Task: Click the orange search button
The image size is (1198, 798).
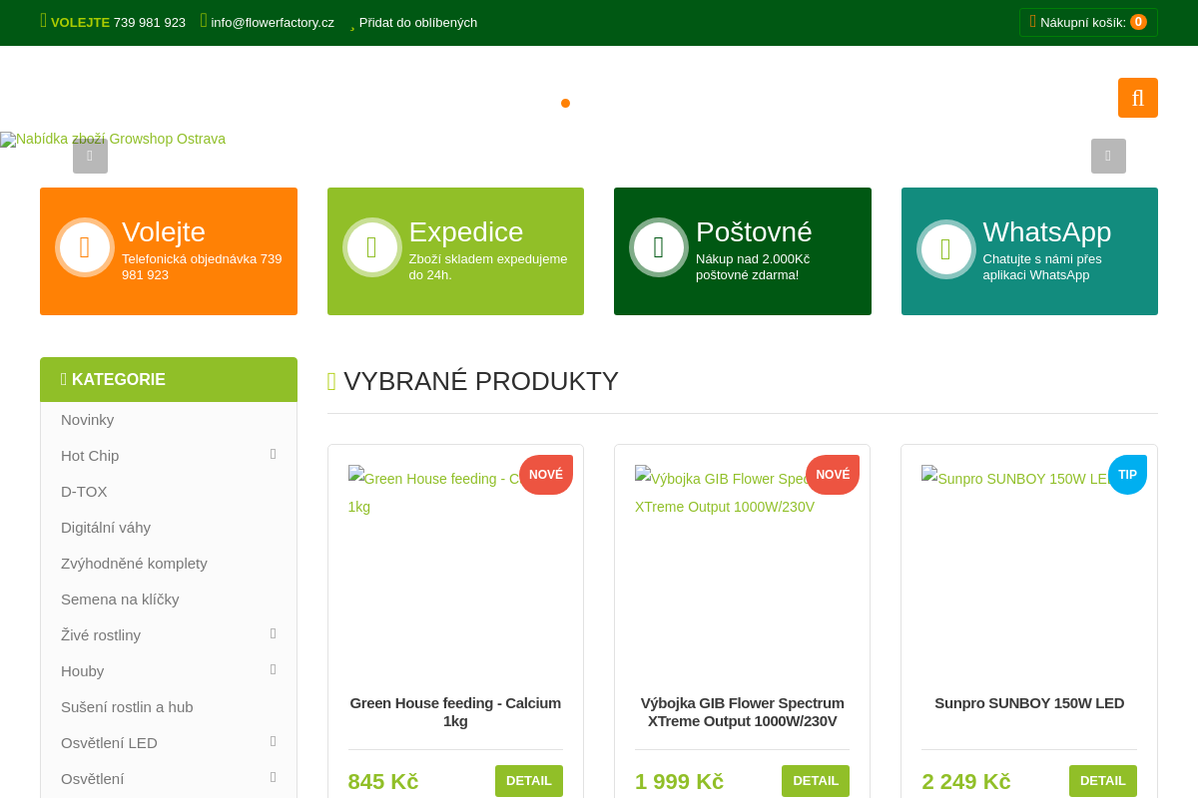Action: click(1137, 98)
